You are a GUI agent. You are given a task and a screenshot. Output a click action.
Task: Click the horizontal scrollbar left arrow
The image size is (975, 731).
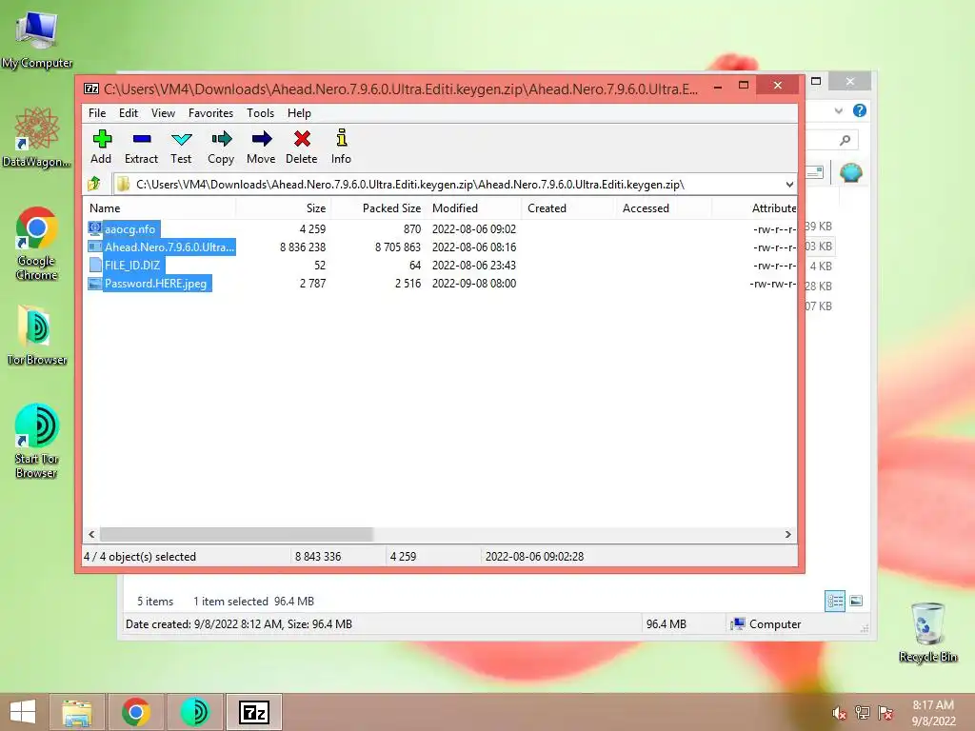[91, 535]
